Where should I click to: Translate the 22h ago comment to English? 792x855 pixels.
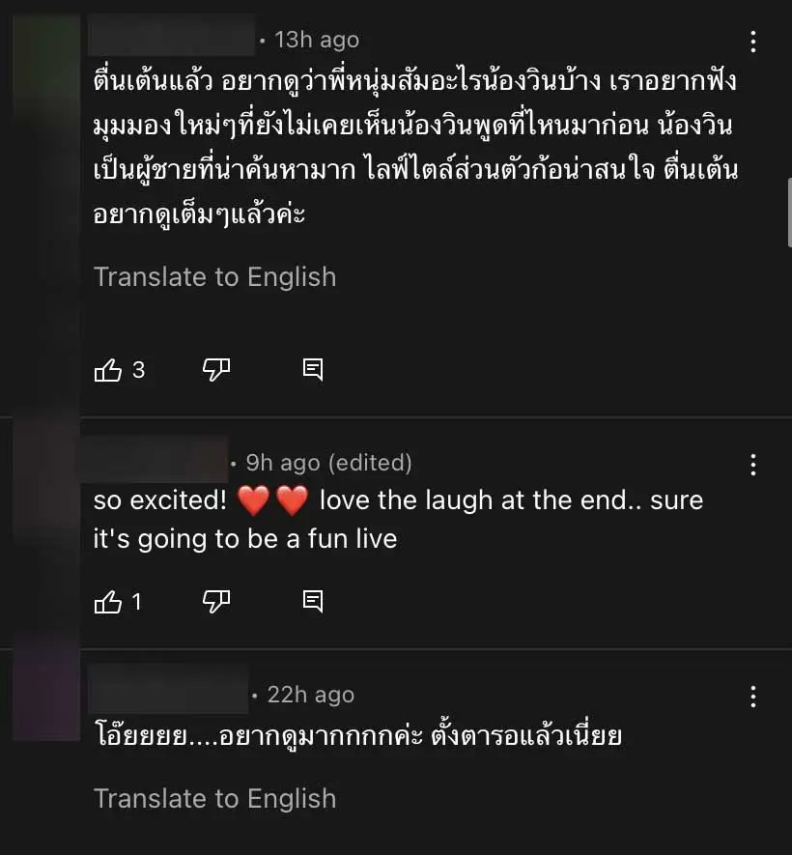214,799
